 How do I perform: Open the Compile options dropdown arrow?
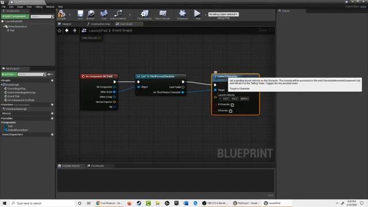[70, 15]
